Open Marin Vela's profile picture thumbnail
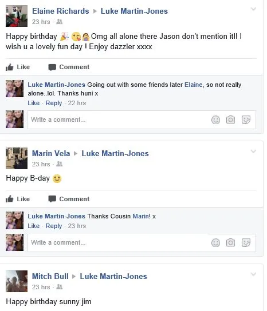This screenshot has width=267, height=311. pyautogui.click(x=17, y=158)
